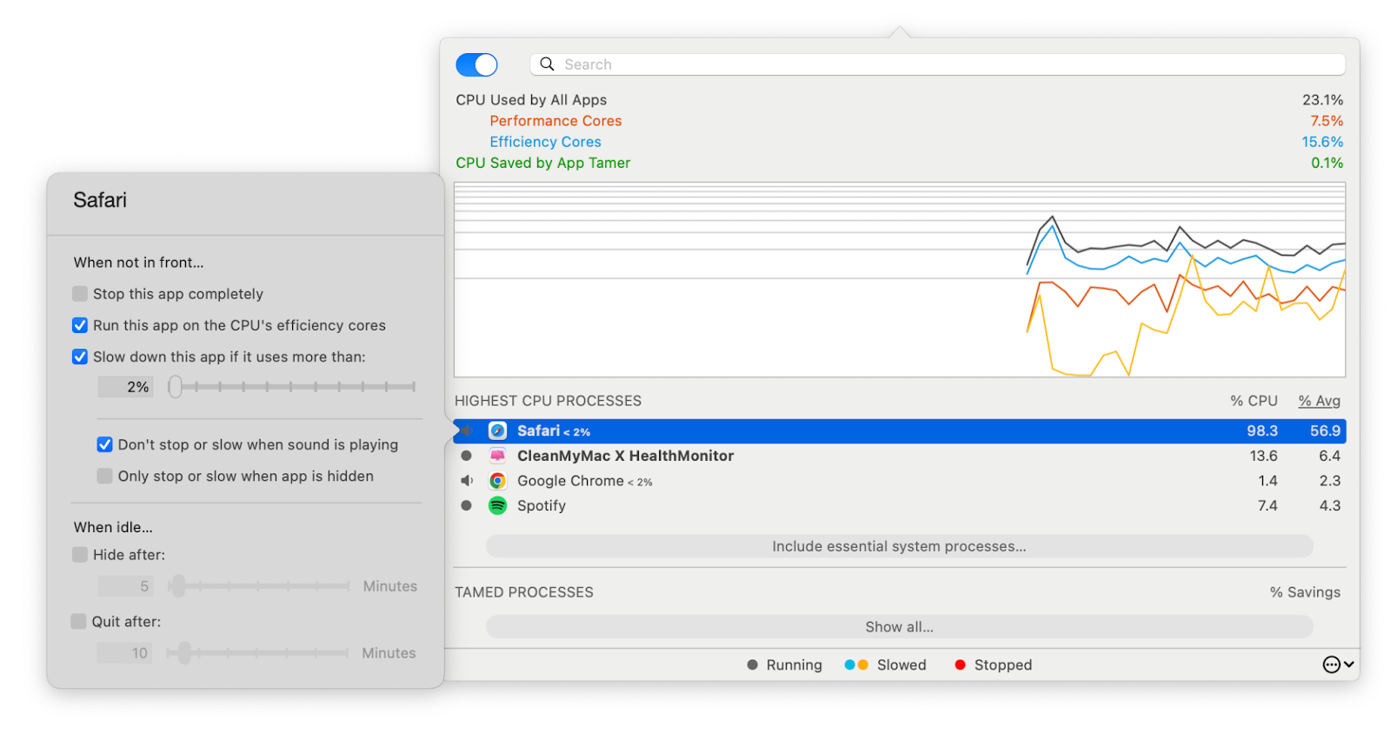Click the Safari title in settings popover
The width and height of the screenshot is (1391, 741).
click(100, 200)
